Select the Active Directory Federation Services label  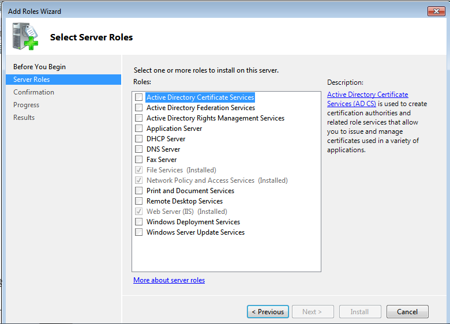(201, 108)
